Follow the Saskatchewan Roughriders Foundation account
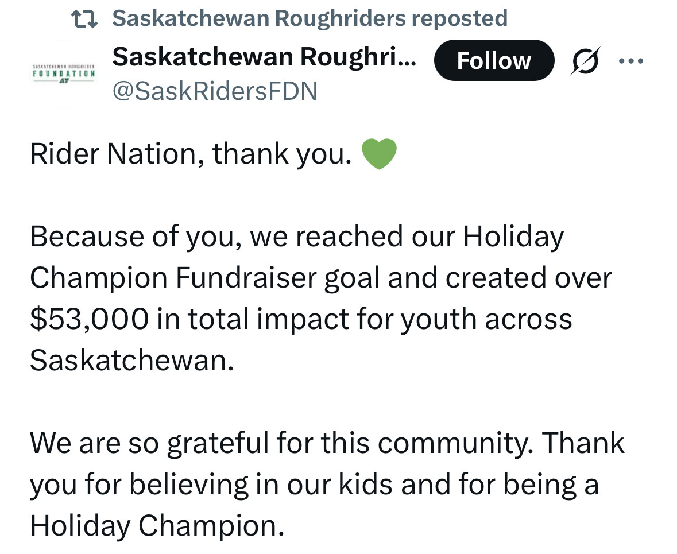Image resolution: width=677 pixels, height=554 pixels. click(494, 60)
